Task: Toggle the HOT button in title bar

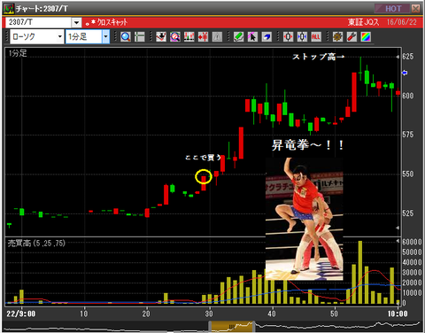Action: click(392, 9)
